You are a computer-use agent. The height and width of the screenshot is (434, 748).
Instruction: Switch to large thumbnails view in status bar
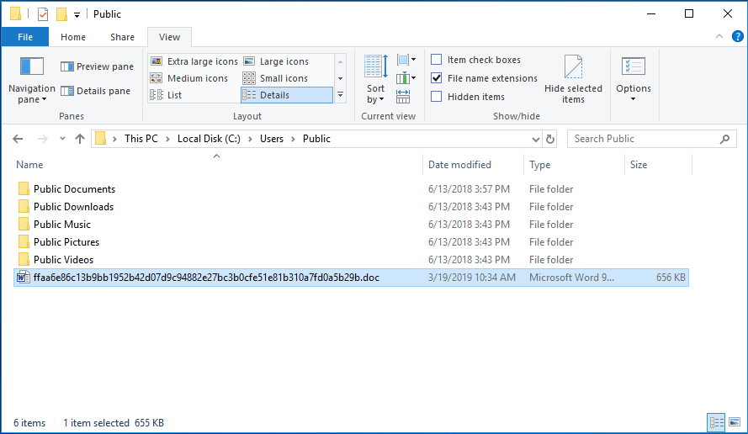click(x=735, y=422)
